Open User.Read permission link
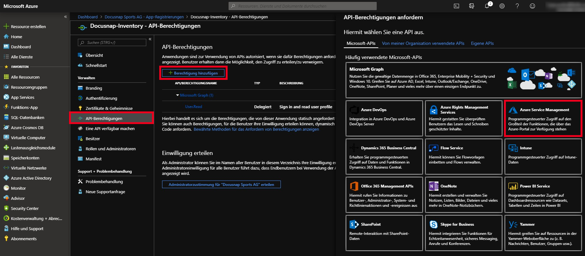 tap(193, 107)
